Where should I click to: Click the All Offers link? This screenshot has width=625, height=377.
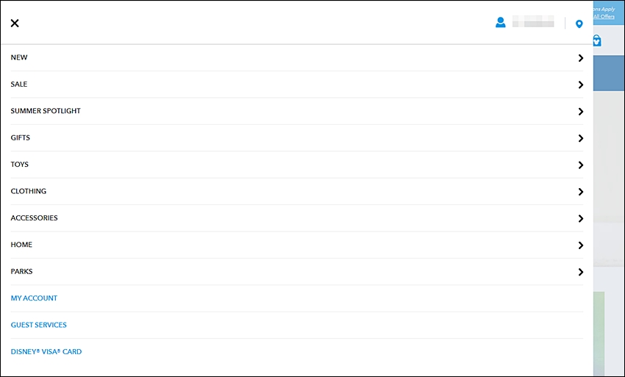pos(604,16)
